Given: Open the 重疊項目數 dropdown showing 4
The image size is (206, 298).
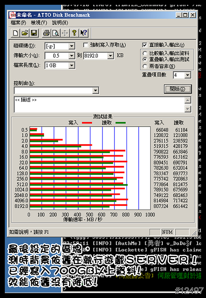Looking at the screenshot, I should click(187, 75).
